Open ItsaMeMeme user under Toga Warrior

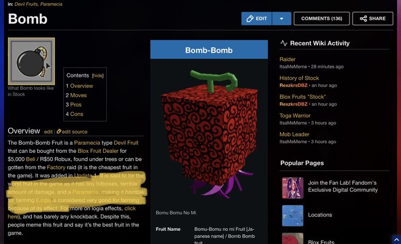point(293,123)
